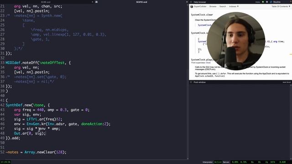Click the white circle icon in menu bar

click(267, 2)
